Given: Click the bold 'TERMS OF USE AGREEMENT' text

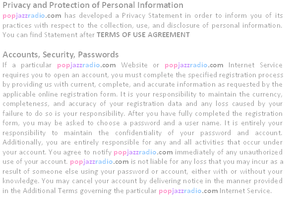Looking at the screenshot, I should click(143, 35).
